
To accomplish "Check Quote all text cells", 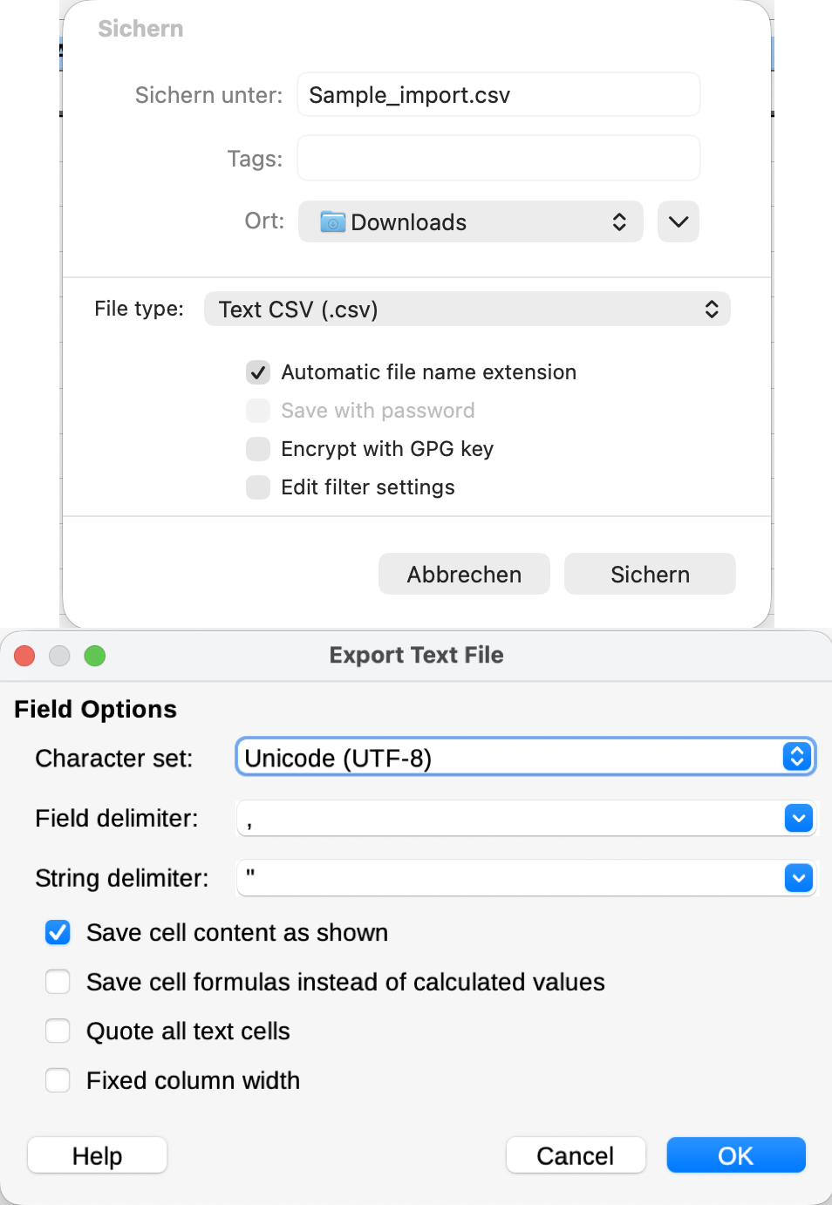I will pyautogui.click(x=58, y=1031).
